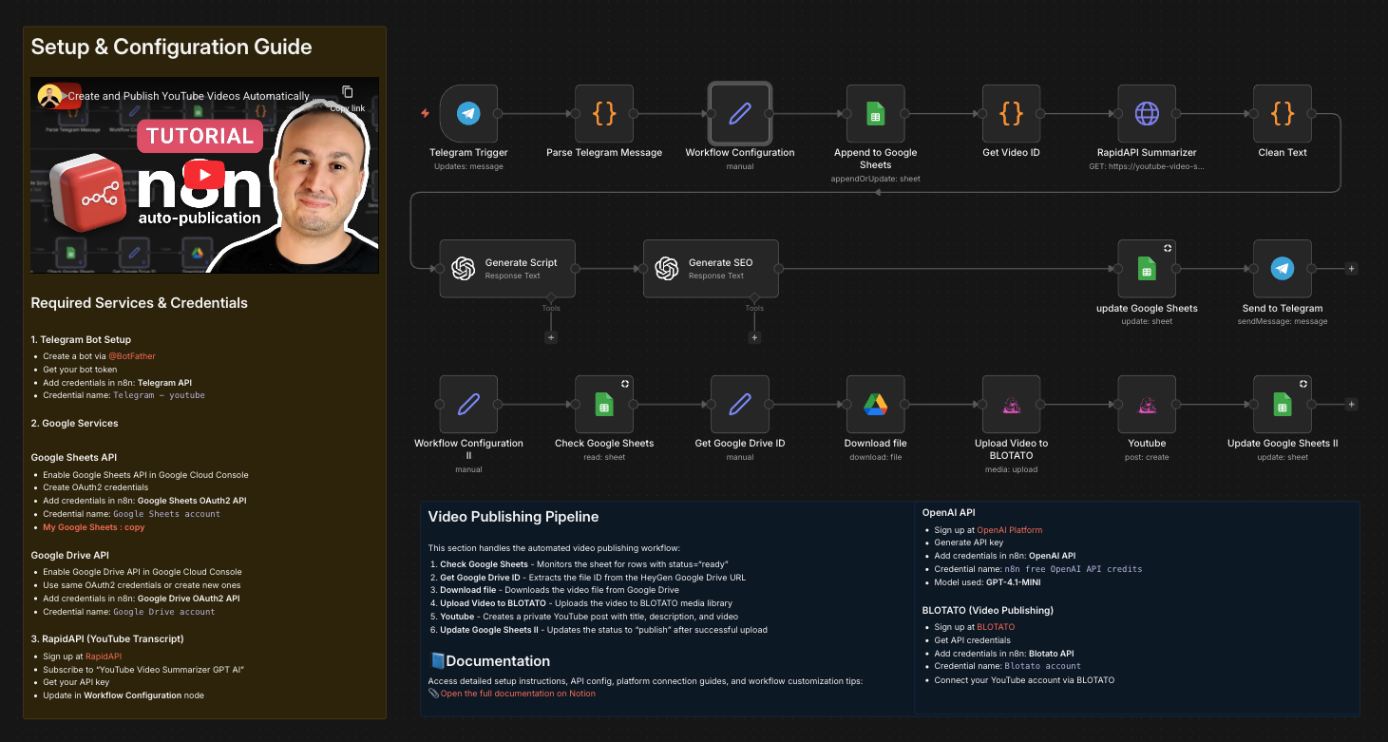Add a tool under Generate Script
The image size is (1388, 742).
551,336
